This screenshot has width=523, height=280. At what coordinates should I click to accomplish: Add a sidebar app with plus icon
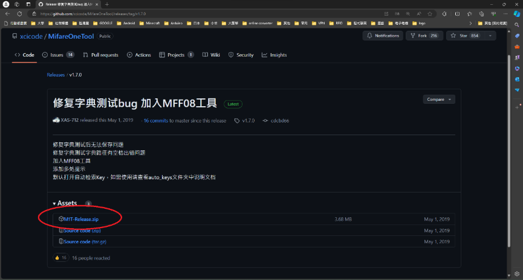tap(517, 107)
